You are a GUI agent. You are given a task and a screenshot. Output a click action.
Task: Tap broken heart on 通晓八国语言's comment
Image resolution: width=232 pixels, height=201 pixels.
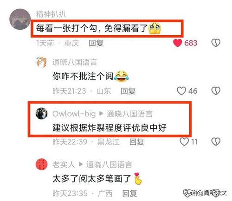click(x=216, y=91)
